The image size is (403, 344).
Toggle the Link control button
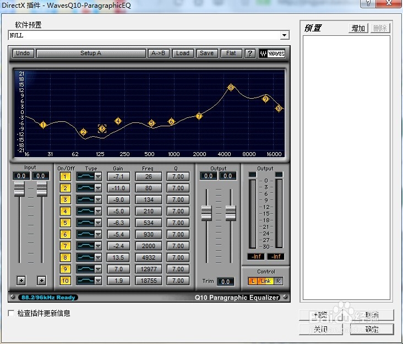tap(266, 281)
